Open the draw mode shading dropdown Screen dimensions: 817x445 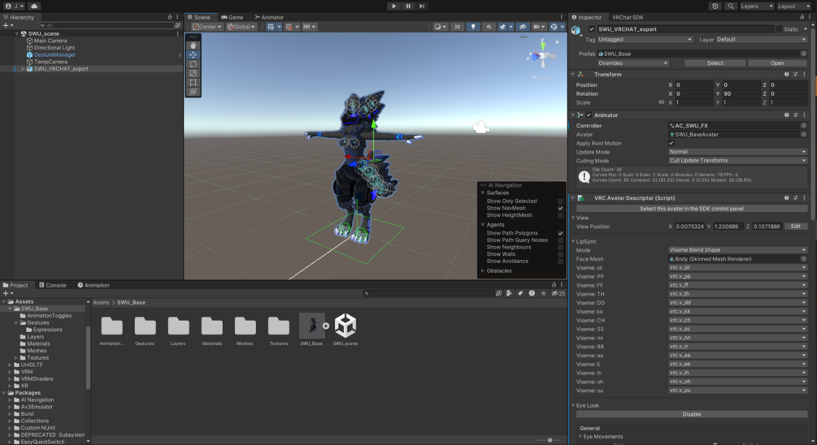pyautogui.click(x=441, y=27)
